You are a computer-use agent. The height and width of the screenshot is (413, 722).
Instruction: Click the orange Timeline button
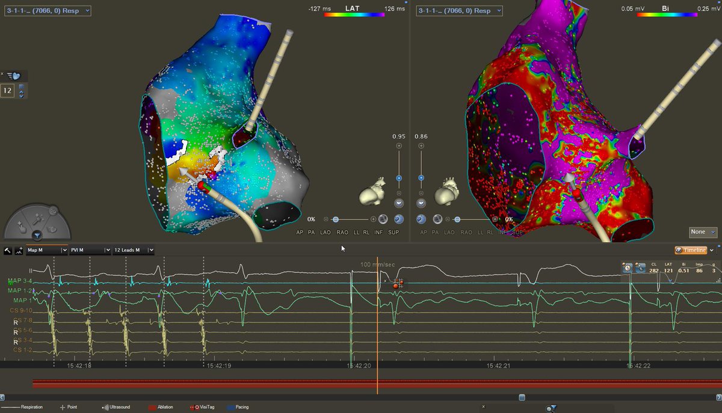691,250
